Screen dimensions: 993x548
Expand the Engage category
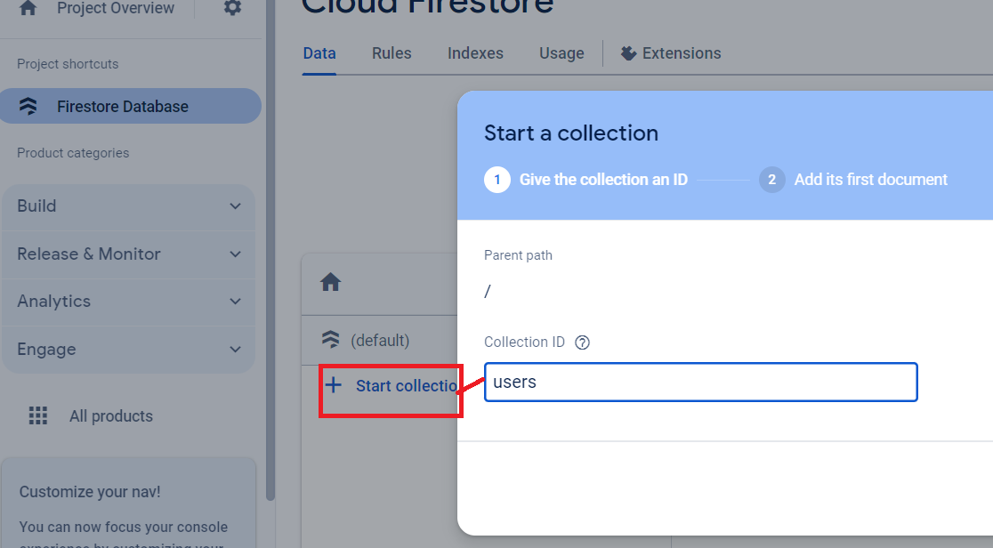coord(235,350)
